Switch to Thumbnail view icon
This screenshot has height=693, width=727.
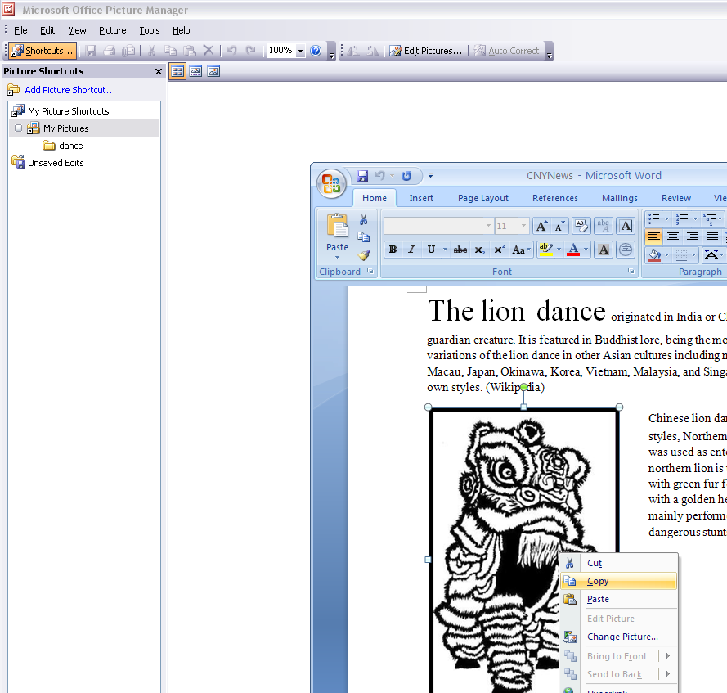coord(177,71)
